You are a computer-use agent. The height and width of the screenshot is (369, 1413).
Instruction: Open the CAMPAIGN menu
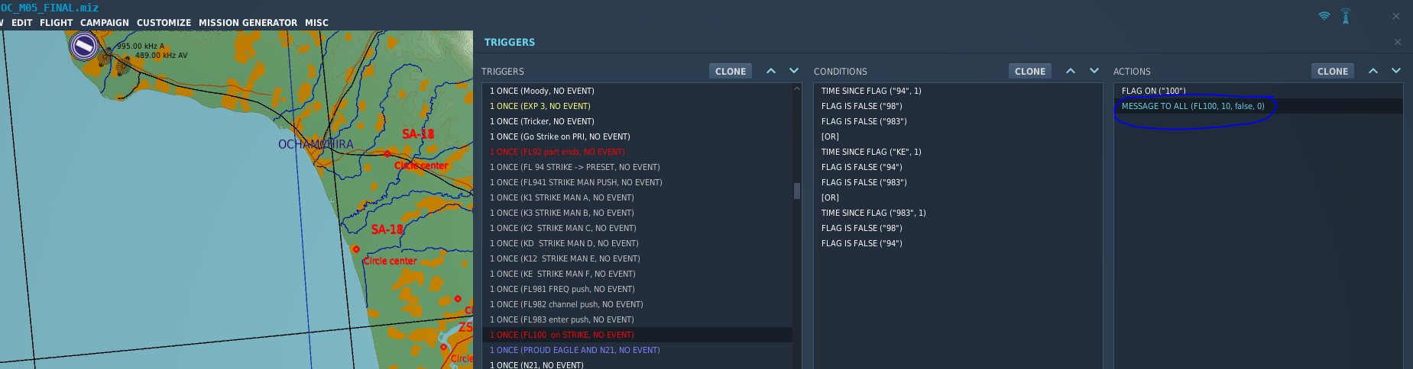[105, 23]
